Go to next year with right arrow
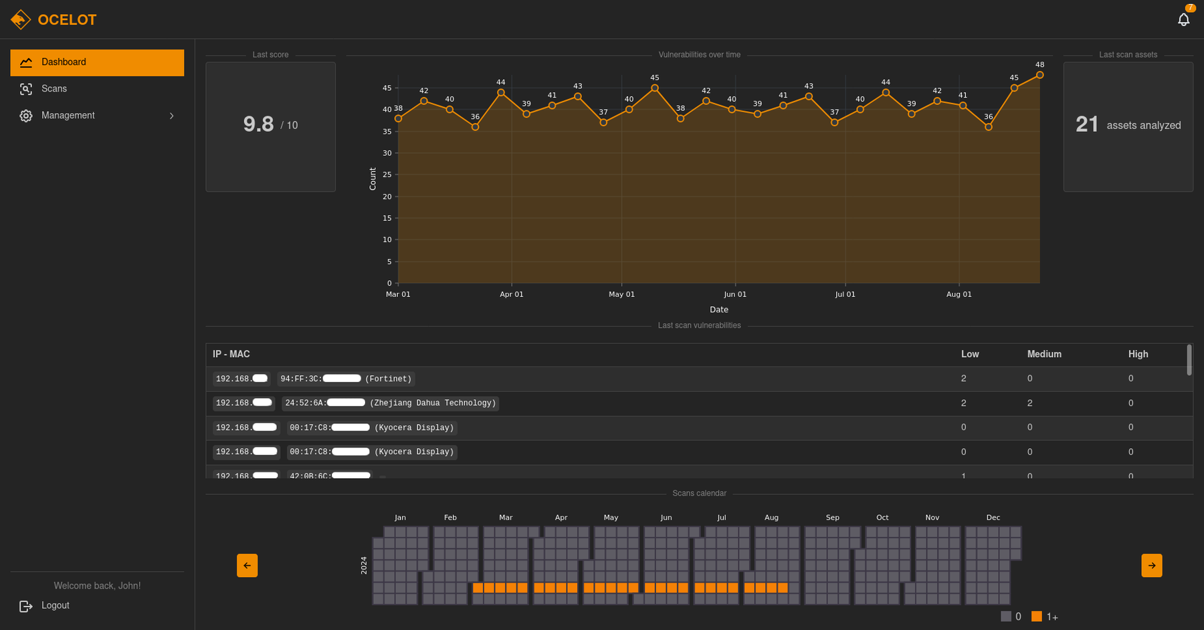Viewport: 1204px width, 630px height. 1152,565
